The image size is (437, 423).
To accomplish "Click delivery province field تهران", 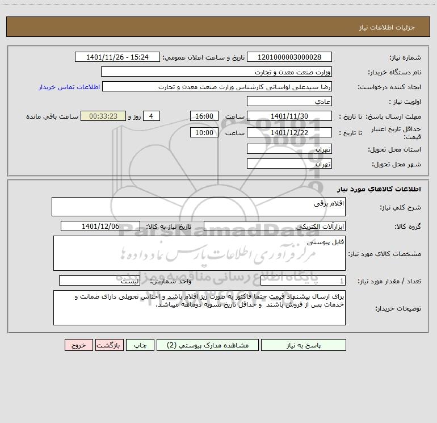I will click(289, 149).
